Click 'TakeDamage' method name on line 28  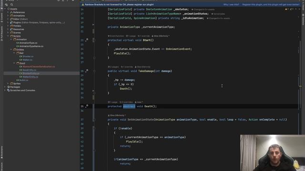(x=146, y=71)
